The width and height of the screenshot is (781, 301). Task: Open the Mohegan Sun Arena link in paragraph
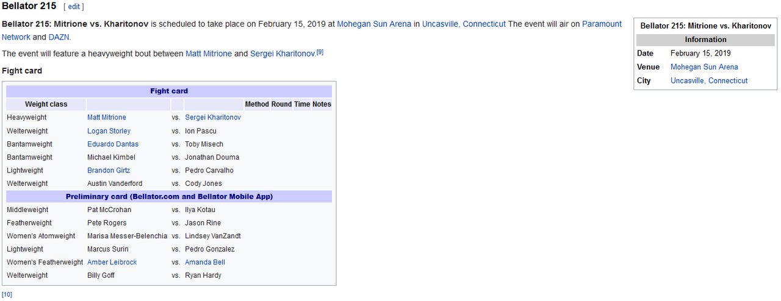coord(374,24)
